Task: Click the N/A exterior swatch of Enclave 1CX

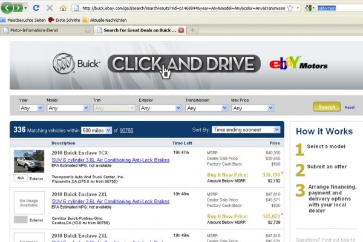Action: pos(21,178)
